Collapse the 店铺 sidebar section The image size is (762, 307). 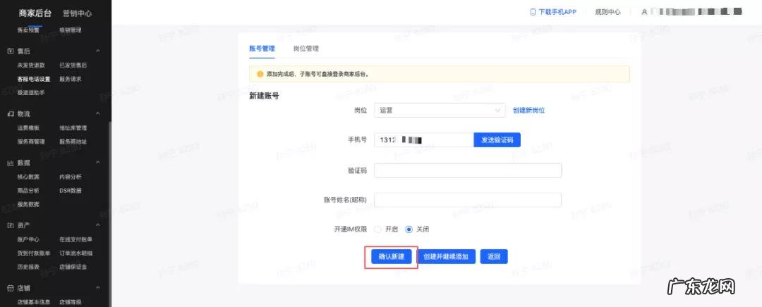click(x=97, y=288)
